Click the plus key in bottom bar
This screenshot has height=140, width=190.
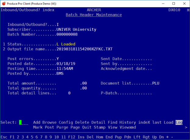coord(167,137)
